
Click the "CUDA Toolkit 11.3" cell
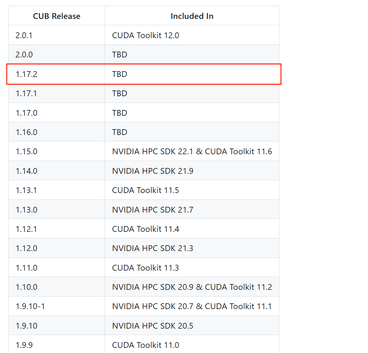(x=192, y=267)
